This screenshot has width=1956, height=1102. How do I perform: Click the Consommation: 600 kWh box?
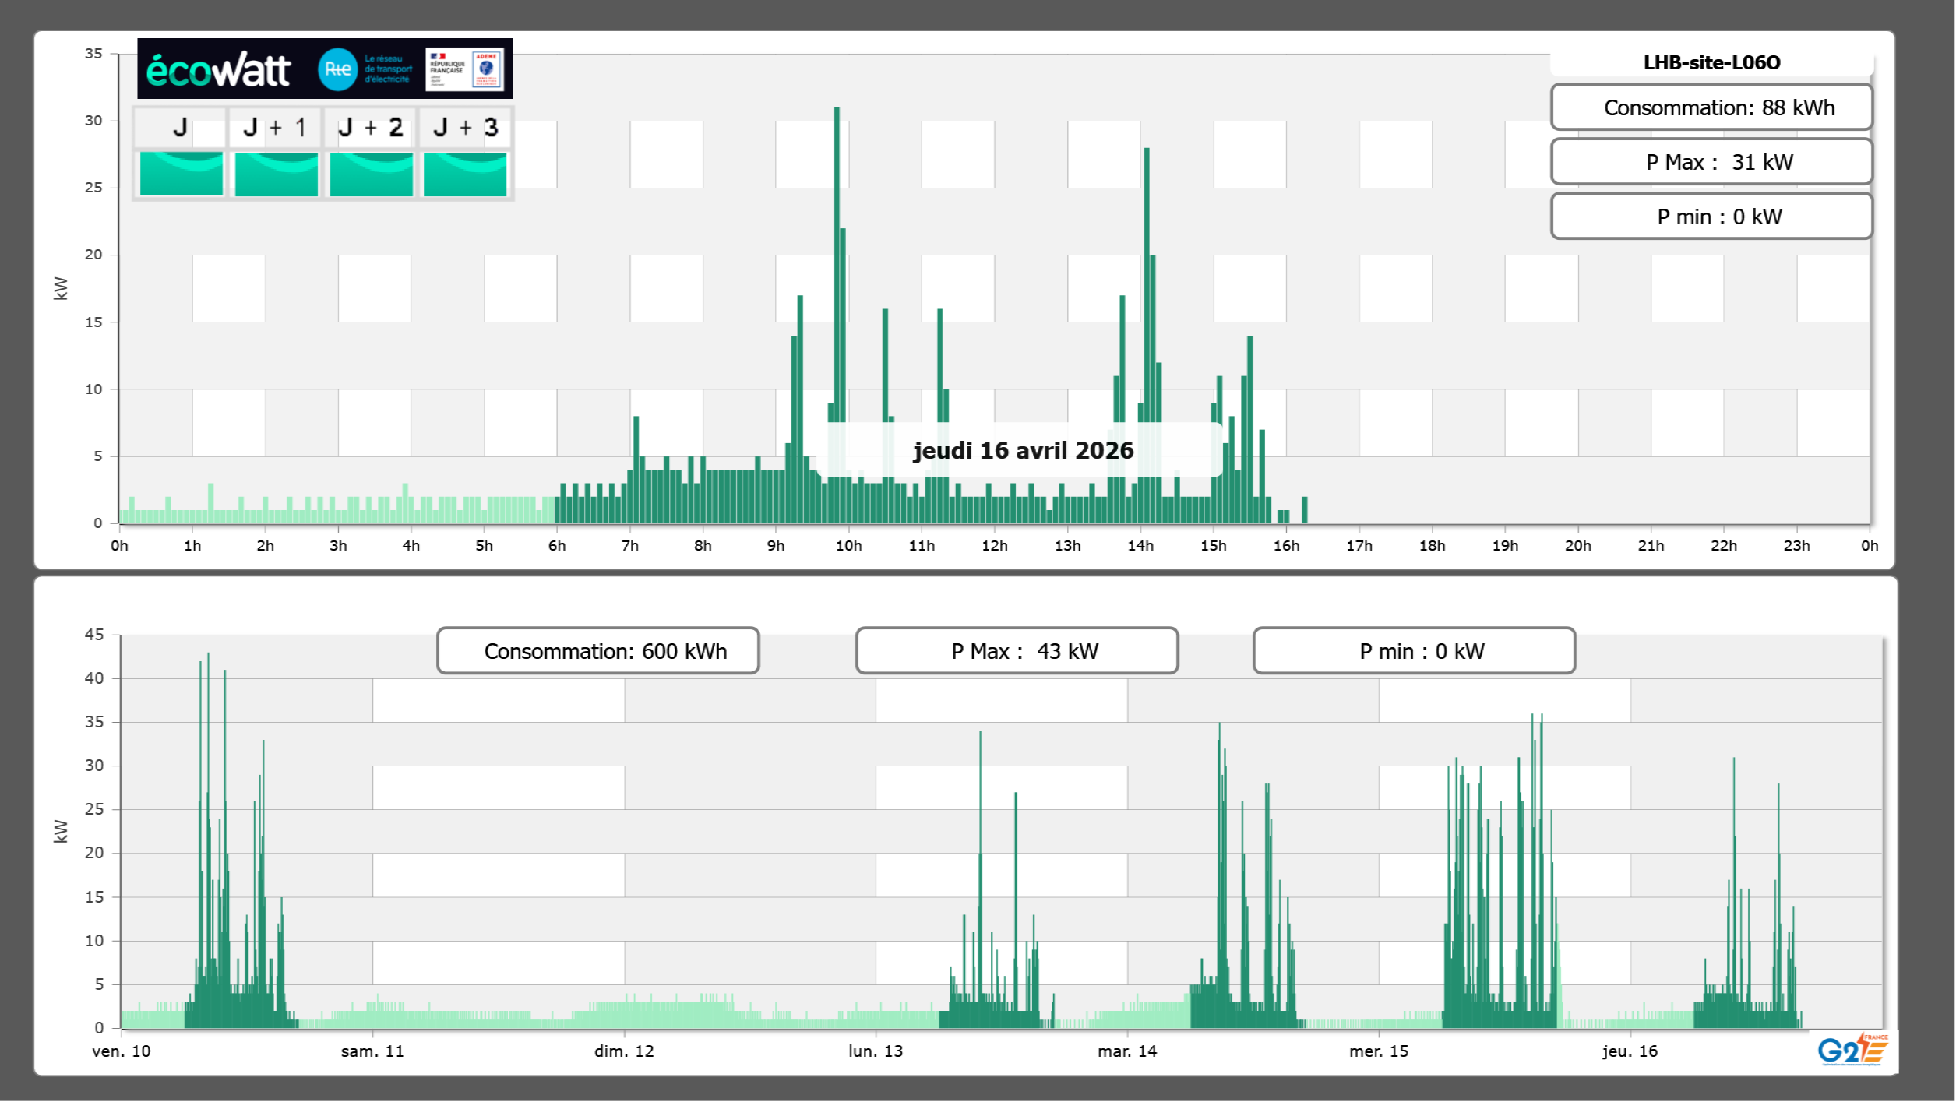[597, 651]
